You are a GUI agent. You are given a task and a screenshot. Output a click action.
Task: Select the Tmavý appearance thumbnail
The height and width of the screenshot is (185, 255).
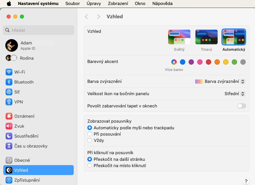207,37
